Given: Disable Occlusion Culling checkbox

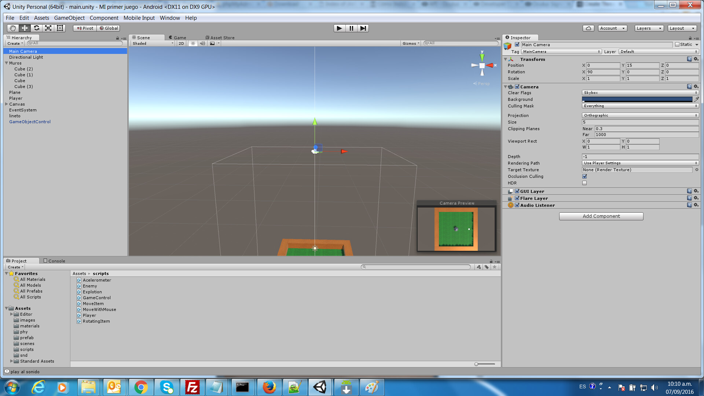Looking at the screenshot, I should 584,176.
